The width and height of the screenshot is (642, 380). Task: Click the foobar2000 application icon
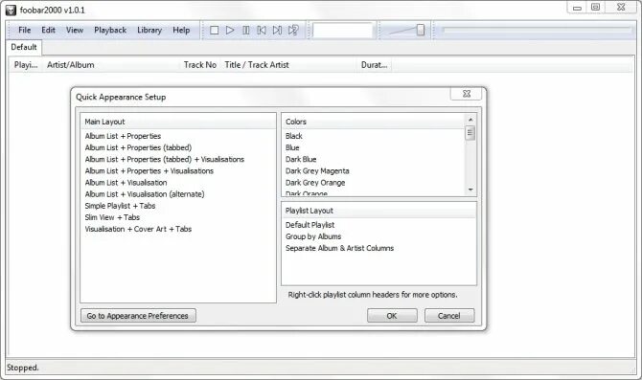pyautogui.click(x=11, y=10)
